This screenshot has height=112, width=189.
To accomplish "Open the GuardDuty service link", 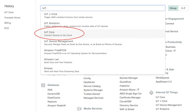I will pos(125,82).
